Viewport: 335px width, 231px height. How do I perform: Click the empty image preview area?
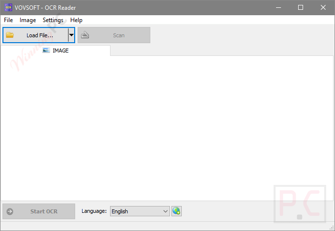(167, 128)
